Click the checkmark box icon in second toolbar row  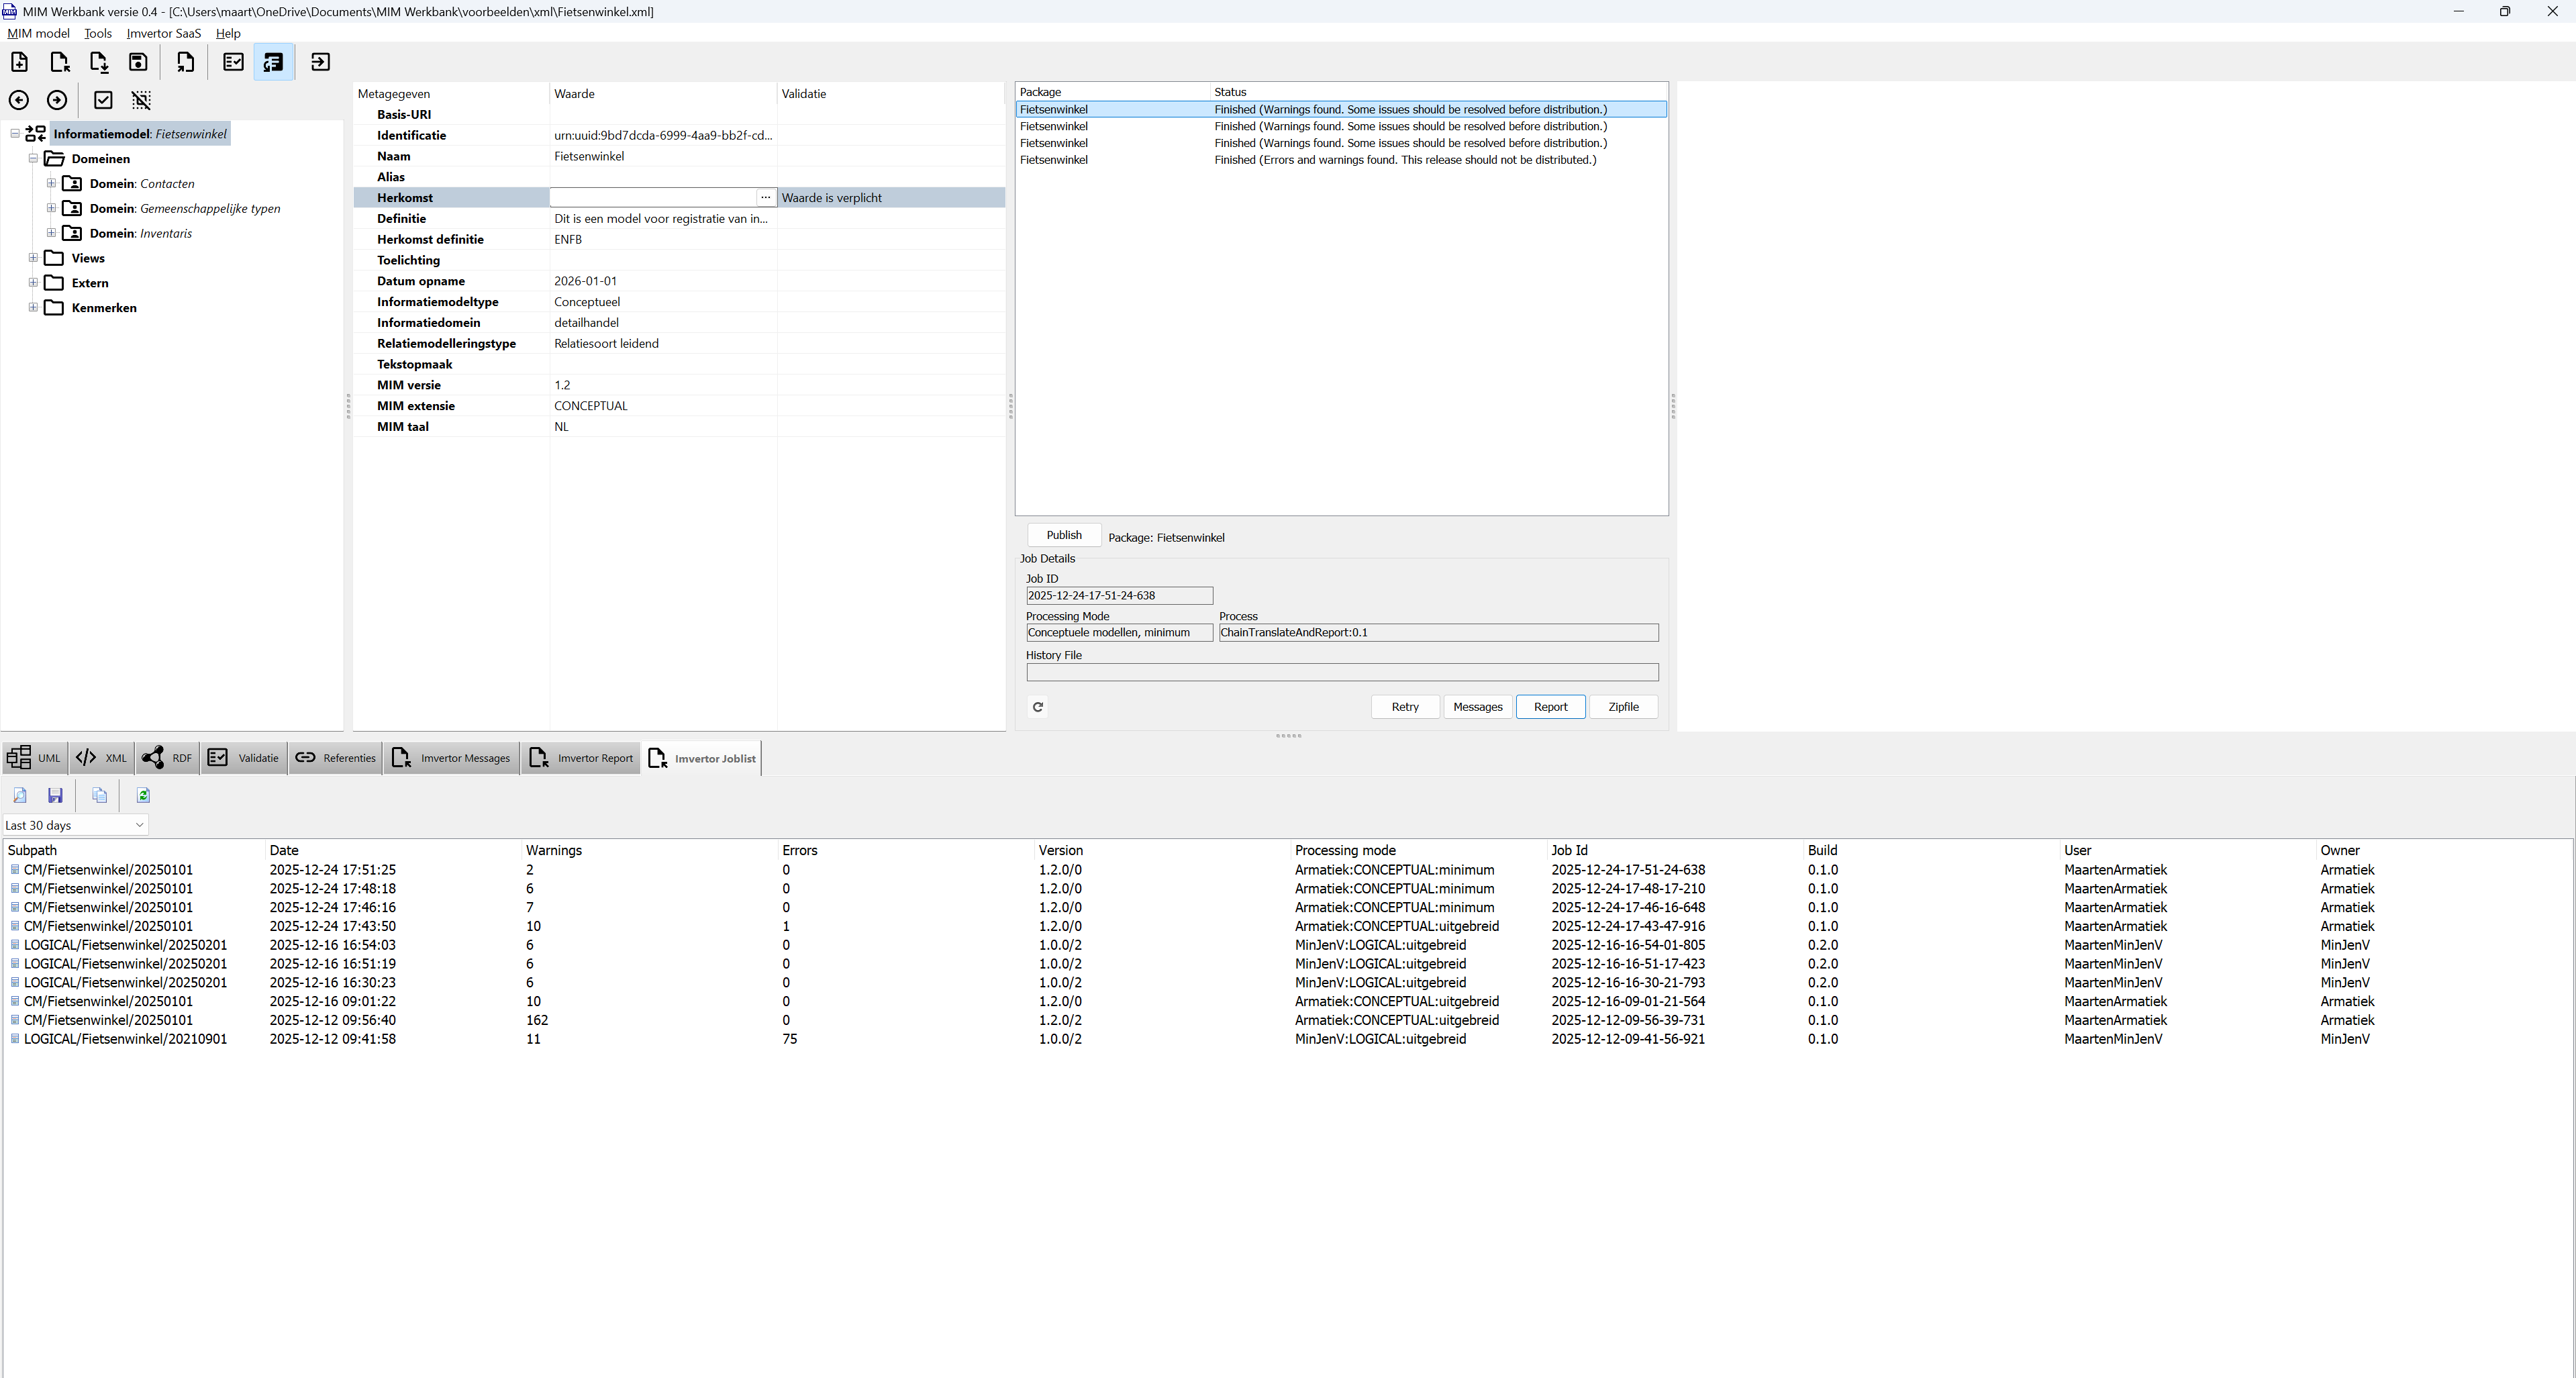pyautogui.click(x=103, y=100)
